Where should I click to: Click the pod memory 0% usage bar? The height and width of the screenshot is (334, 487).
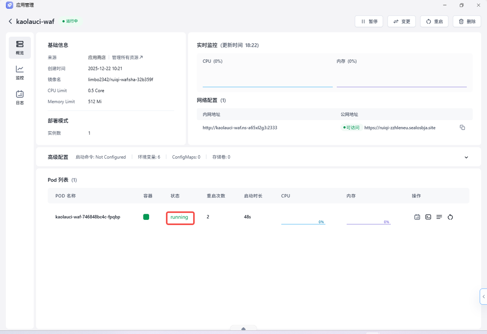coord(369,222)
